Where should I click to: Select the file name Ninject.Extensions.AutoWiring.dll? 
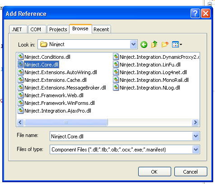[x=61, y=72]
